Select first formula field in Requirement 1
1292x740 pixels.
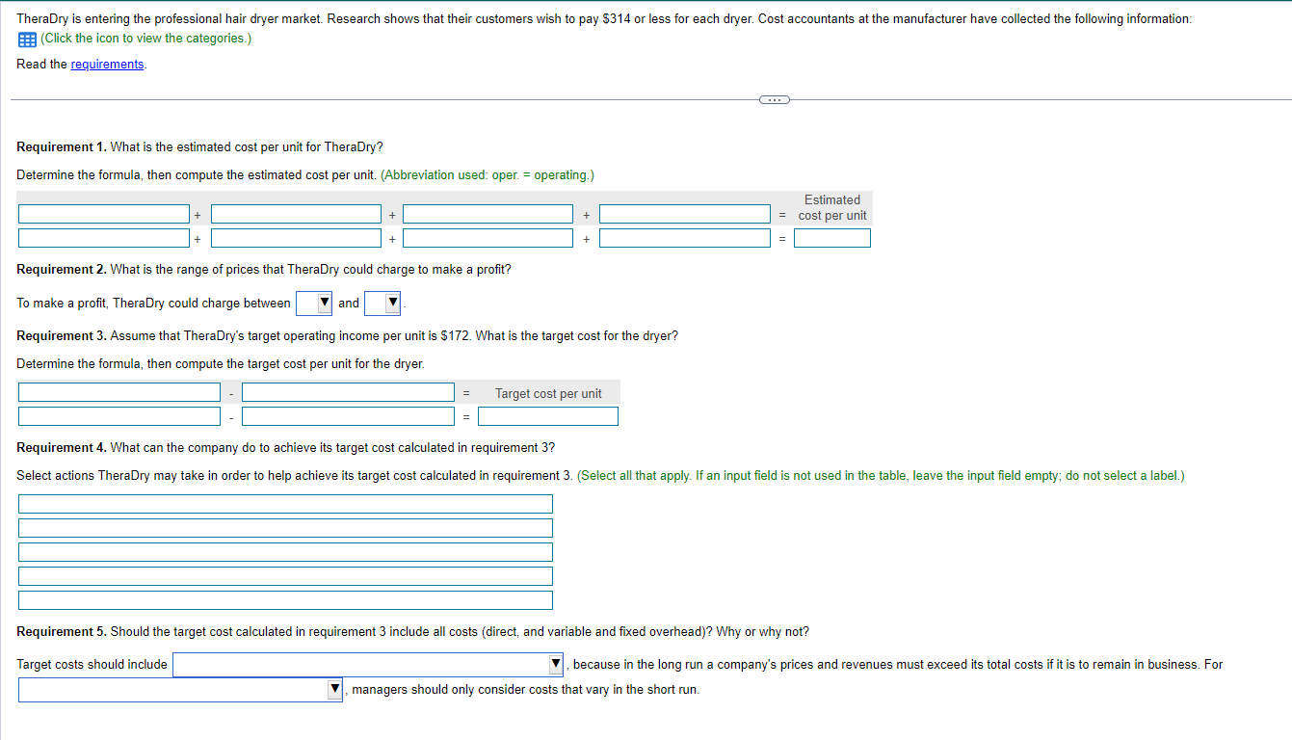(x=103, y=214)
